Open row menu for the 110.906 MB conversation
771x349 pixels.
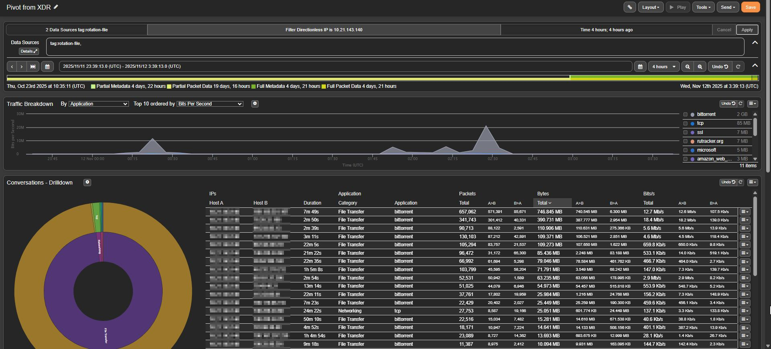click(x=745, y=228)
